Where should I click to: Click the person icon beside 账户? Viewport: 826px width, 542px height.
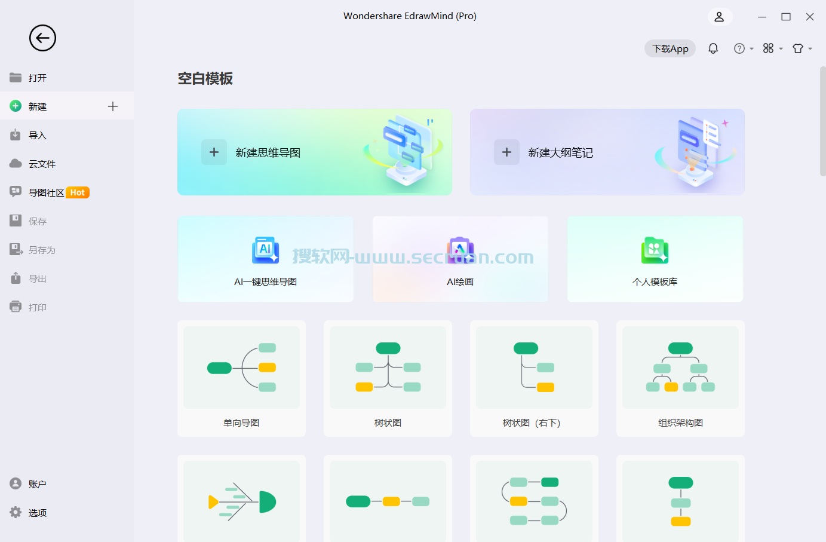(16, 483)
